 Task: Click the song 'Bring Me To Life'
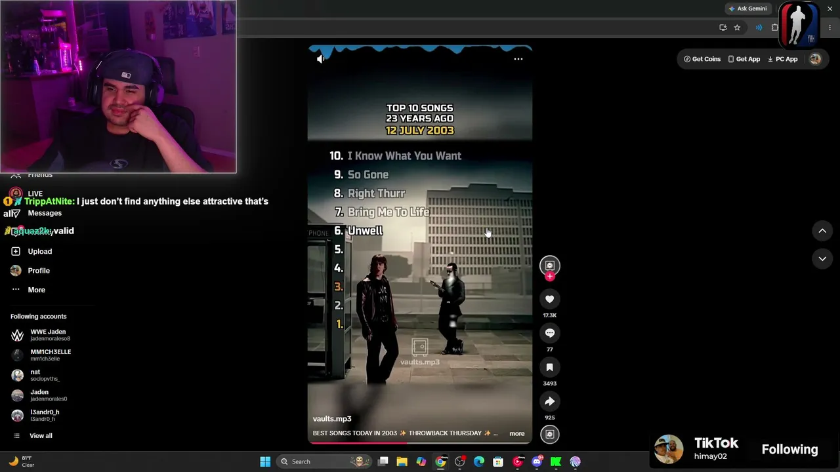point(388,212)
